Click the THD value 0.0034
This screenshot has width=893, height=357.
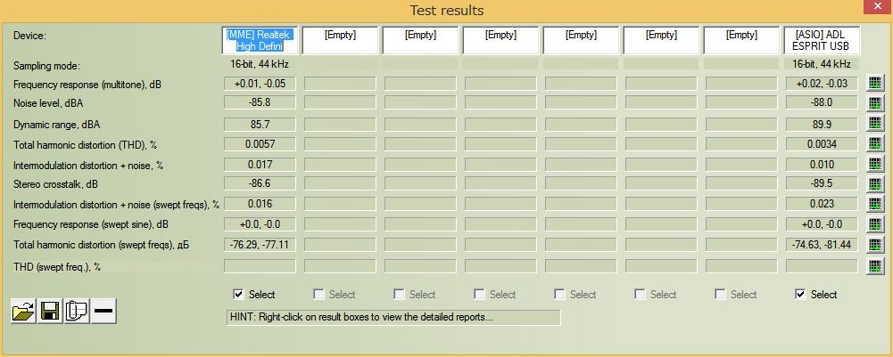coord(822,144)
